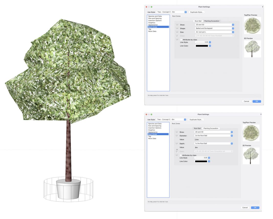The height and width of the screenshot is (219, 273).
Task: Toggle the by-style icon next to Depth
Action: 176,144
